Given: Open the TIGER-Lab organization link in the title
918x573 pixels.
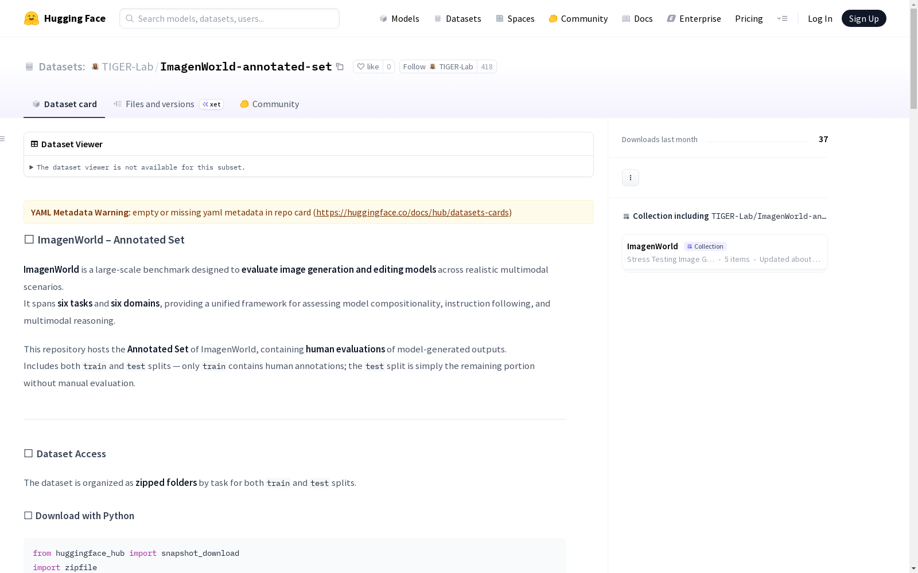Looking at the screenshot, I should pos(127,66).
